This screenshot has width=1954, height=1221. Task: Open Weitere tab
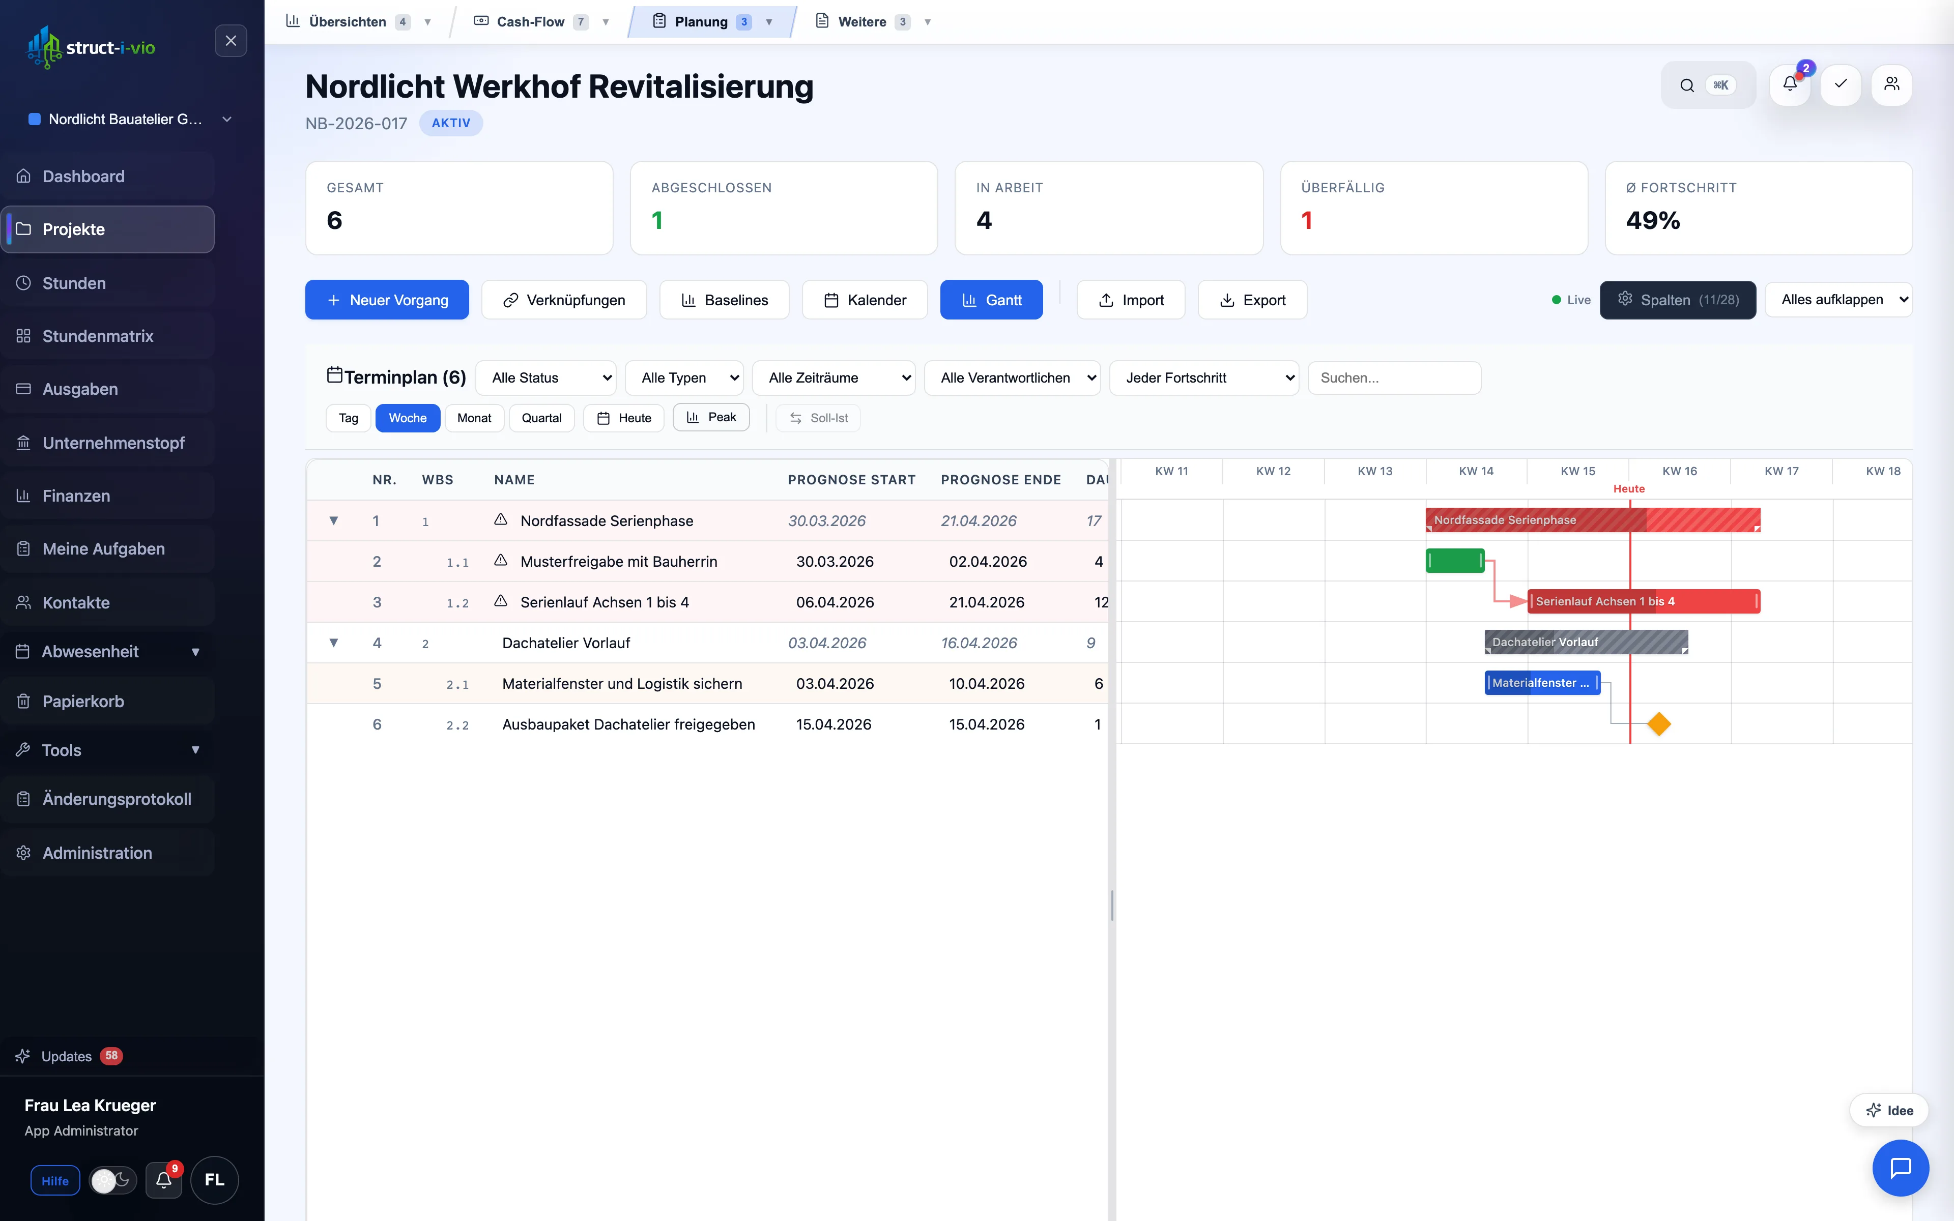(874, 22)
